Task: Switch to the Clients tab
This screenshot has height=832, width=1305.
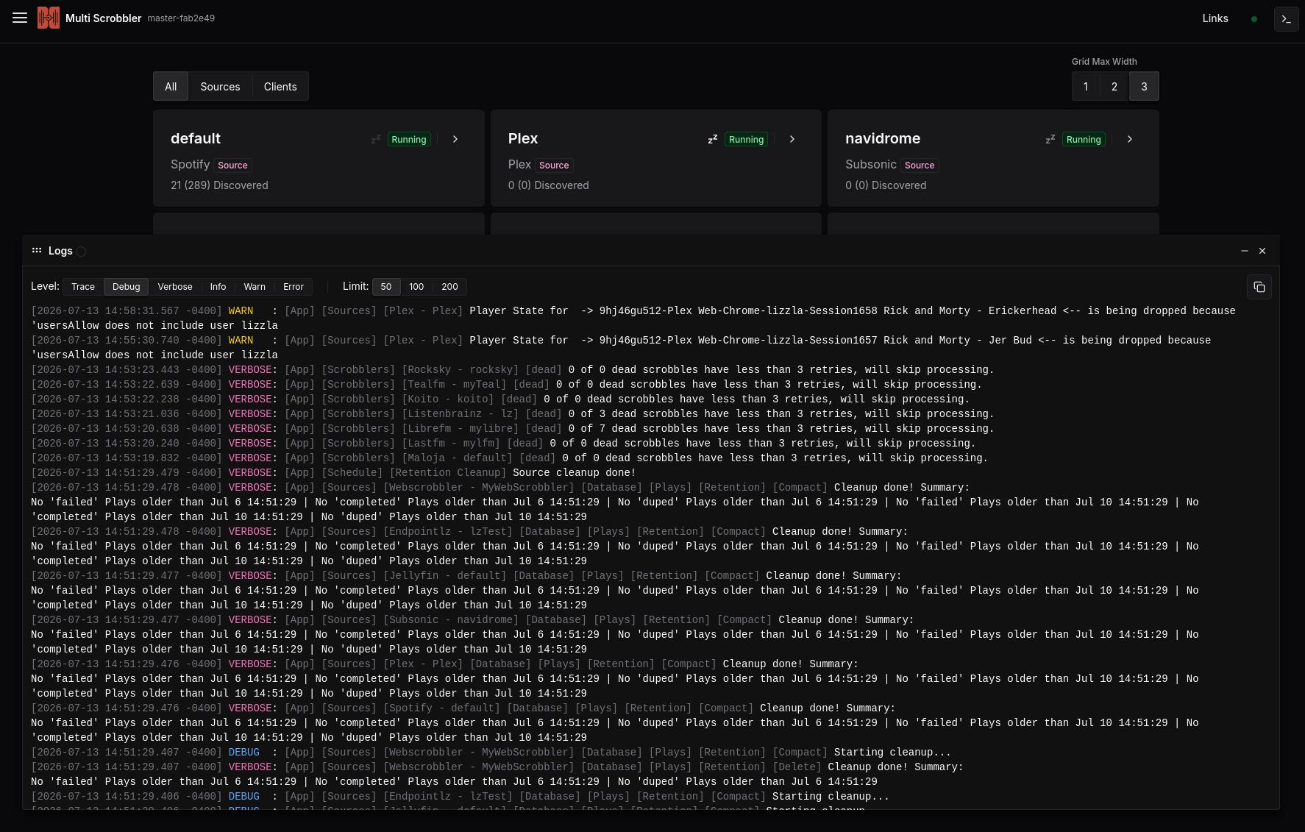Action: coord(280,87)
